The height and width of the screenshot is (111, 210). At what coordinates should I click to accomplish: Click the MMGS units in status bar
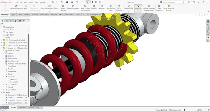click(x=199, y=110)
